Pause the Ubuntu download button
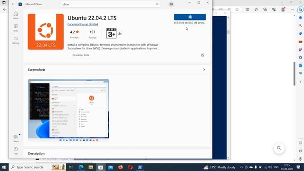 click(x=190, y=17)
